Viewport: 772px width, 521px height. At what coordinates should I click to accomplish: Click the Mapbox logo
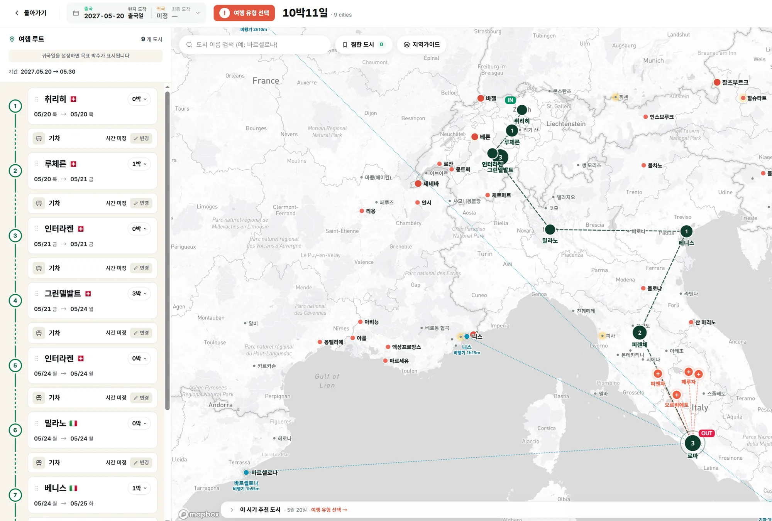(x=199, y=514)
